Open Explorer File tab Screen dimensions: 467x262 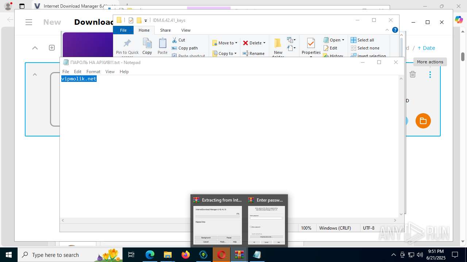[x=123, y=30]
